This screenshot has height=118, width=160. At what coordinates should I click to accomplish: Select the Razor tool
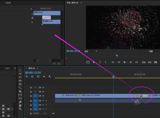[20, 91]
